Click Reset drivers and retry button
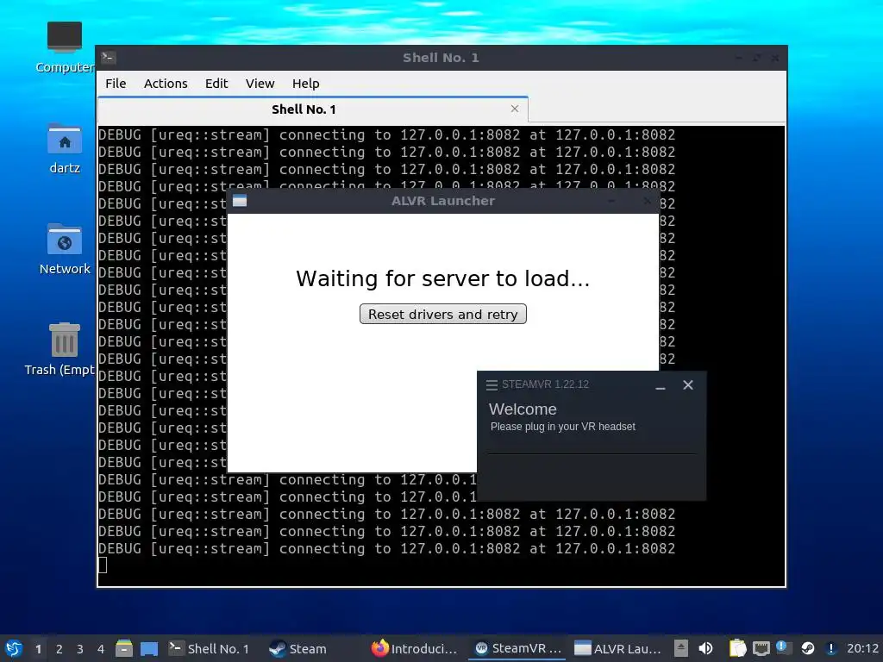883x662 pixels. point(442,314)
